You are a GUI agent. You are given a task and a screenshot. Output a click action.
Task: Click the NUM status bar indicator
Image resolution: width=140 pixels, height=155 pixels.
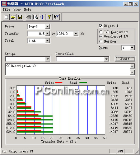tap(120, 151)
